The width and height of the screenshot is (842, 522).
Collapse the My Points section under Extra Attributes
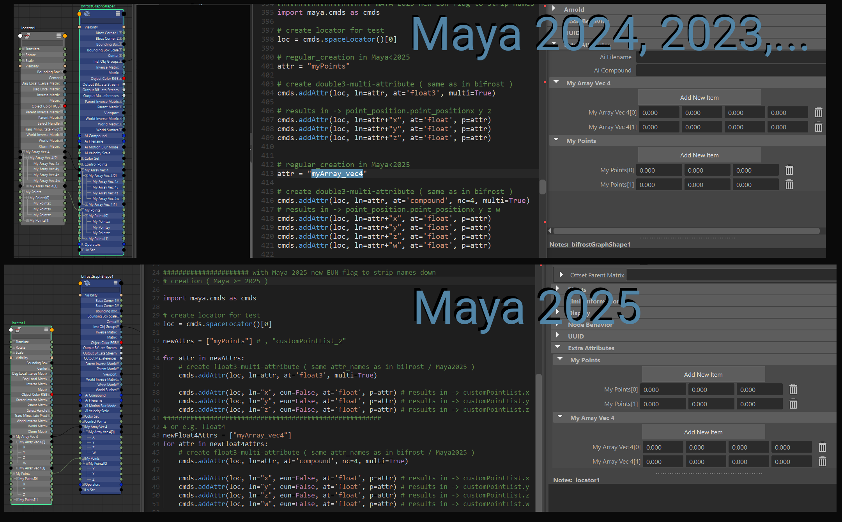[x=560, y=360]
